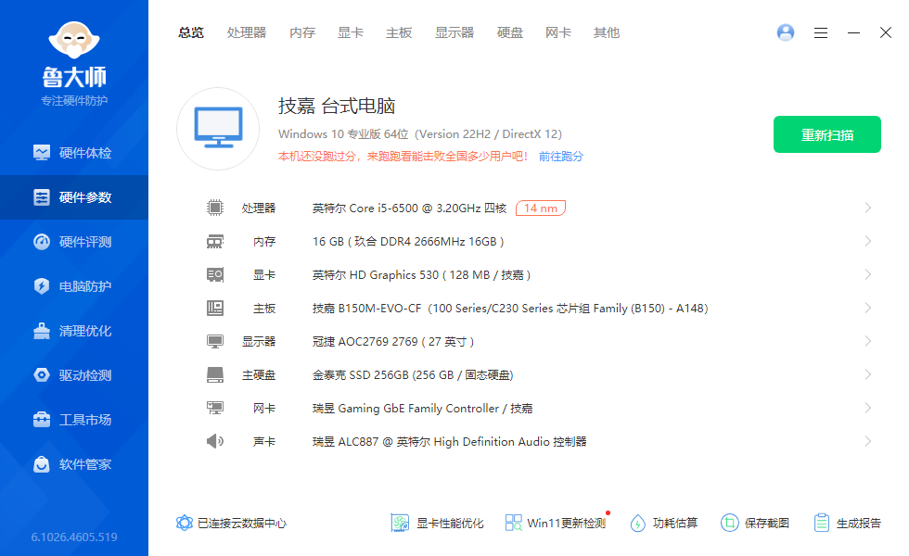The height and width of the screenshot is (556, 909).
Task: Expand the AOC2769 monitor row chevron
Action: (x=868, y=341)
